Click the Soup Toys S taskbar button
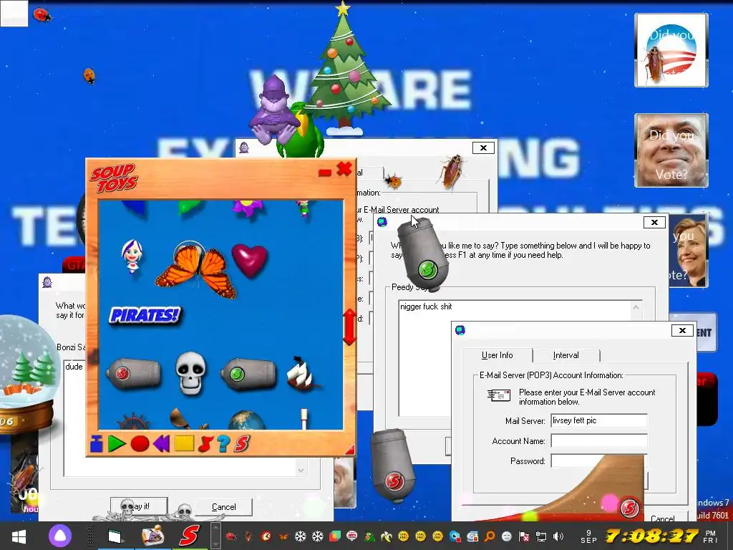This screenshot has width=733, height=550. tap(189, 536)
